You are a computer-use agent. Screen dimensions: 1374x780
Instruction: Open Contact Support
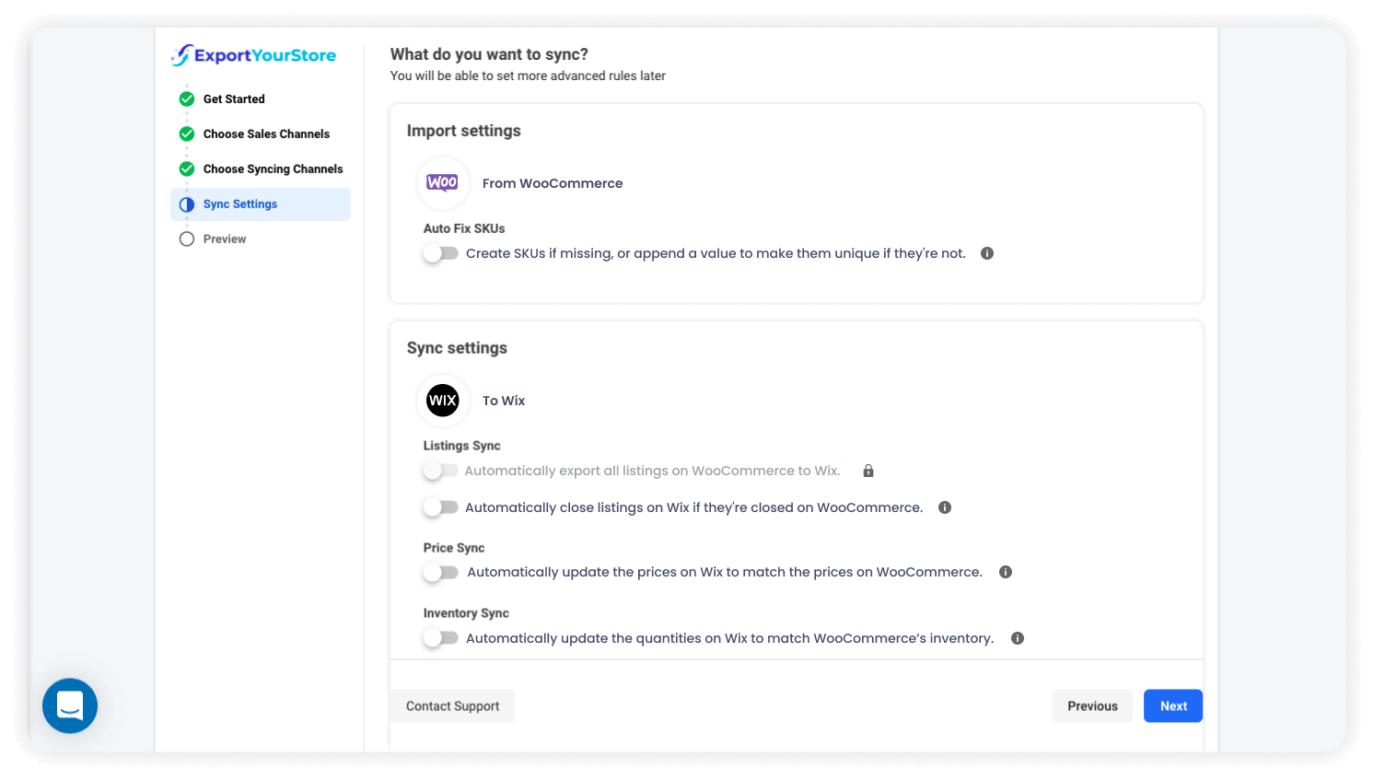[x=452, y=705]
